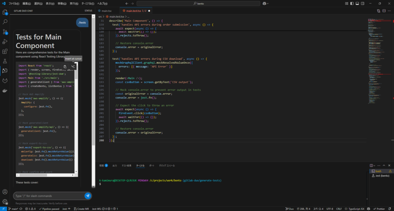Click Create MR in the status bar
Viewport: 394px width, 211px height.
81,209
